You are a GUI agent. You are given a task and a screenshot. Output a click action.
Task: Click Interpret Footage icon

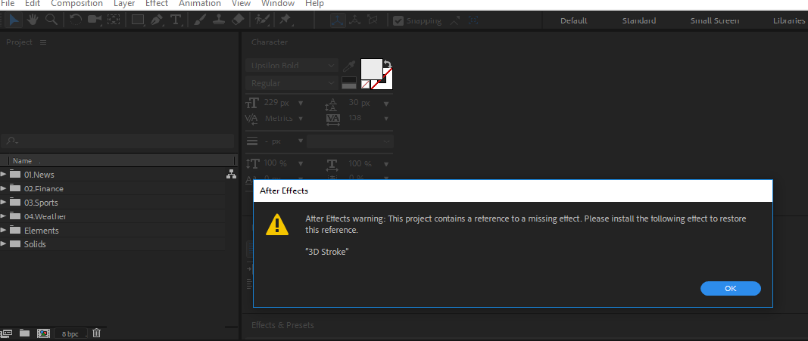pos(8,333)
